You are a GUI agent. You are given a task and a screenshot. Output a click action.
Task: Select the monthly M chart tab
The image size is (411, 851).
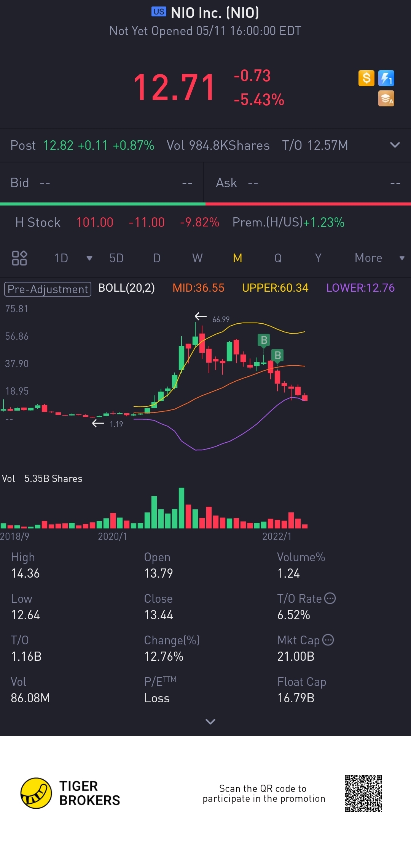coord(237,258)
